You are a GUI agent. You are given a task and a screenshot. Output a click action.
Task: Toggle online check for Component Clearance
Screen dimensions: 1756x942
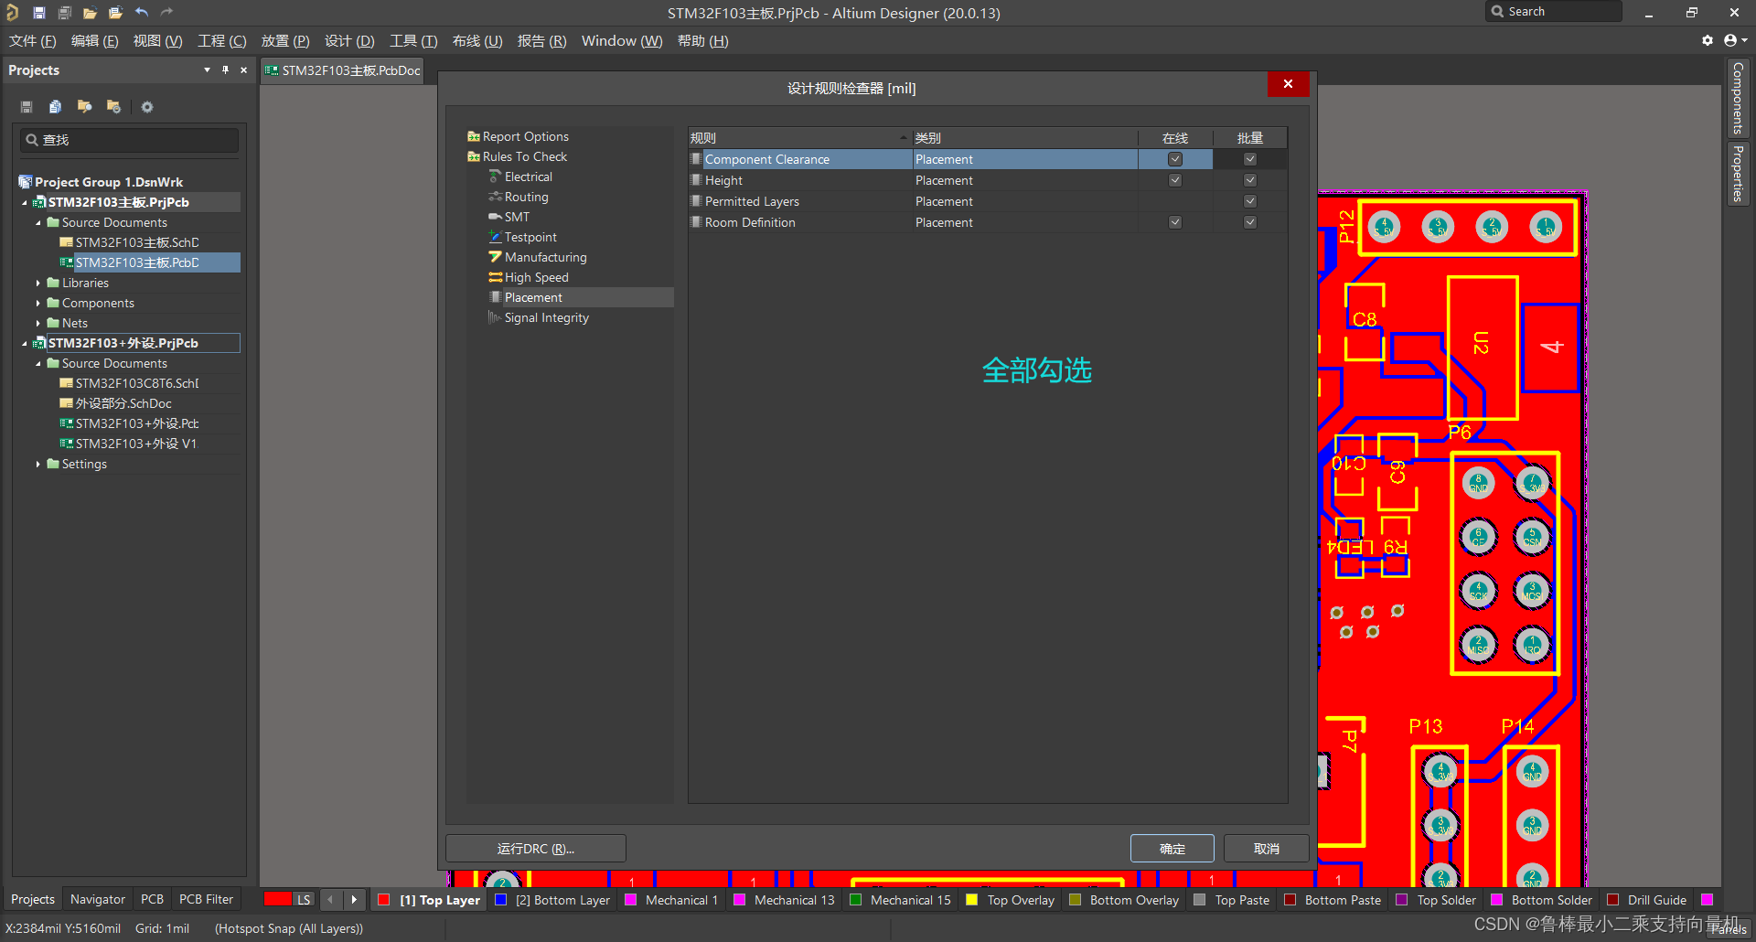(x=1175, y=159)
